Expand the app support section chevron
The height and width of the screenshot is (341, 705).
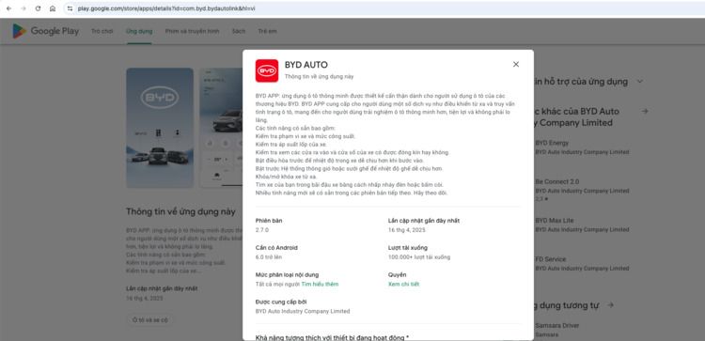point(640,82)
